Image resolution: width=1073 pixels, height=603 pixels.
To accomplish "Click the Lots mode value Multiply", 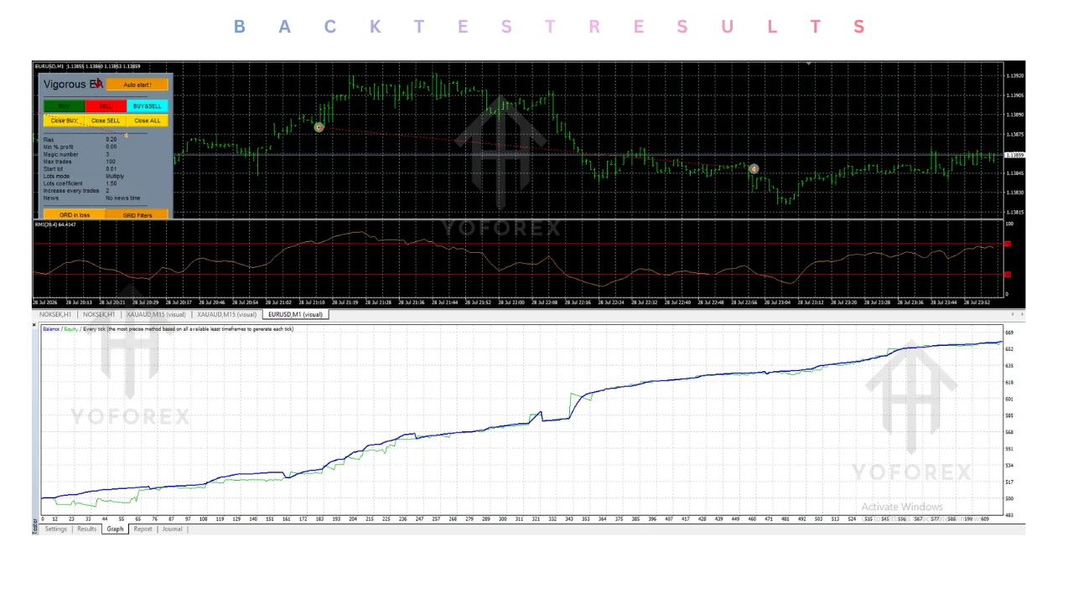I will [115, 177].
